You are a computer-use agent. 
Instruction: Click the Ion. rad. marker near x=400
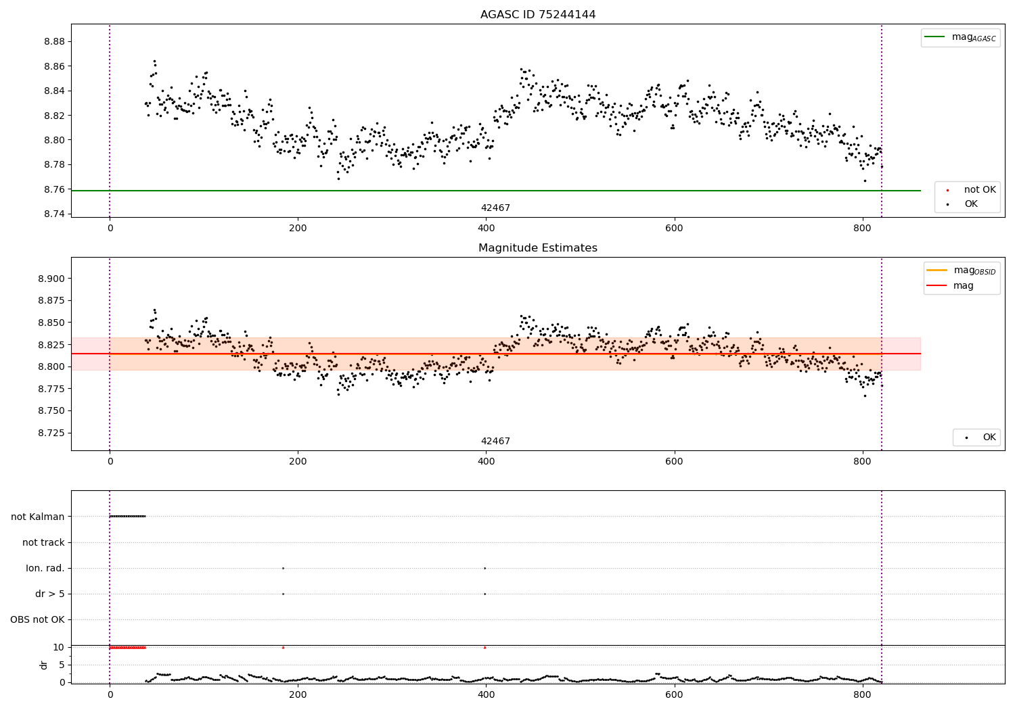(x=485, y=568)
